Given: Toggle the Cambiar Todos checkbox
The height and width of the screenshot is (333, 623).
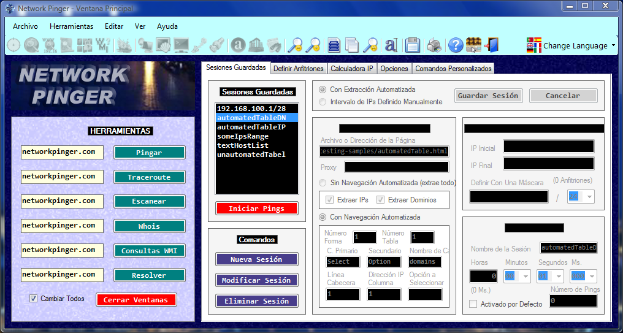Looking at the screenshot, I should coord(34,299).
